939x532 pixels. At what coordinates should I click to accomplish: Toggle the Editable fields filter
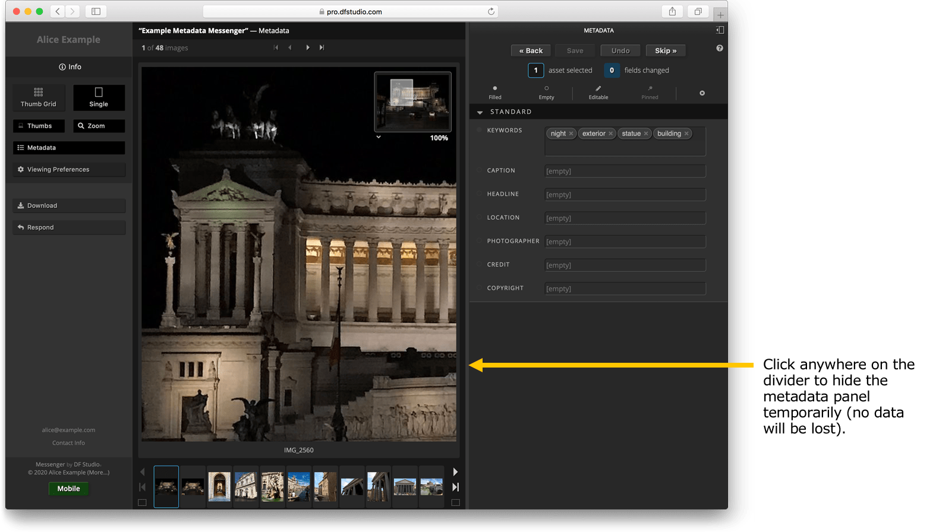coord(598,92)
